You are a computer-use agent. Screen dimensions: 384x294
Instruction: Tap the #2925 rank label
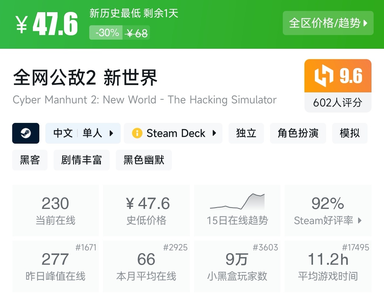(175, 247)
